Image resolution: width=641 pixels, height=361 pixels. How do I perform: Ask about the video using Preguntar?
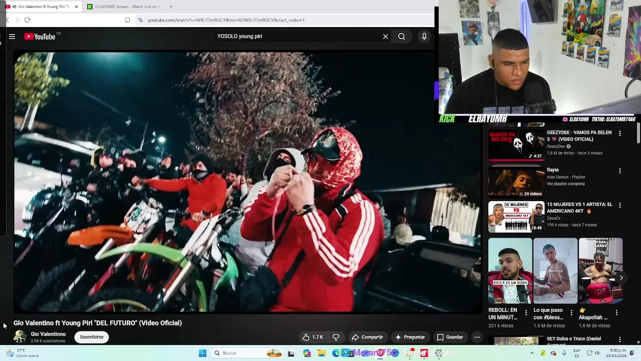410,337
